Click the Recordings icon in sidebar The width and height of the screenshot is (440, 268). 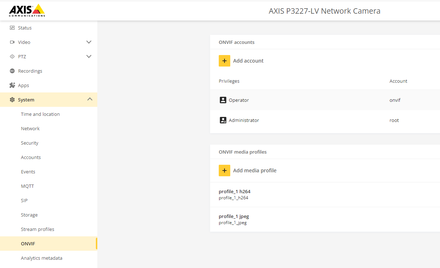coord(12,71)
